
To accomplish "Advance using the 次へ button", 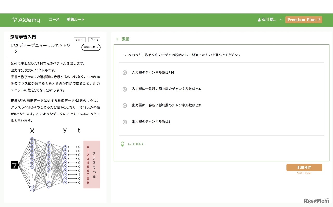I will click(x=94, y=40).
